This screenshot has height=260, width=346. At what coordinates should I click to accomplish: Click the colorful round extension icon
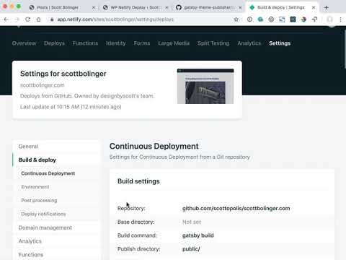pyautogui.click(x=303, y=19)
